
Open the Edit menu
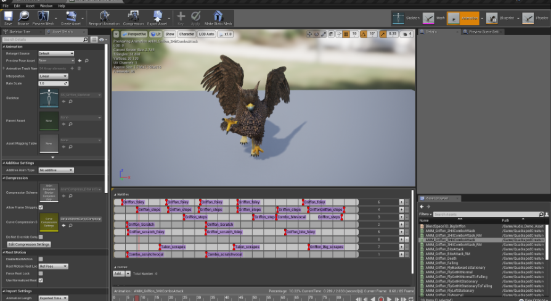[17, 6]
